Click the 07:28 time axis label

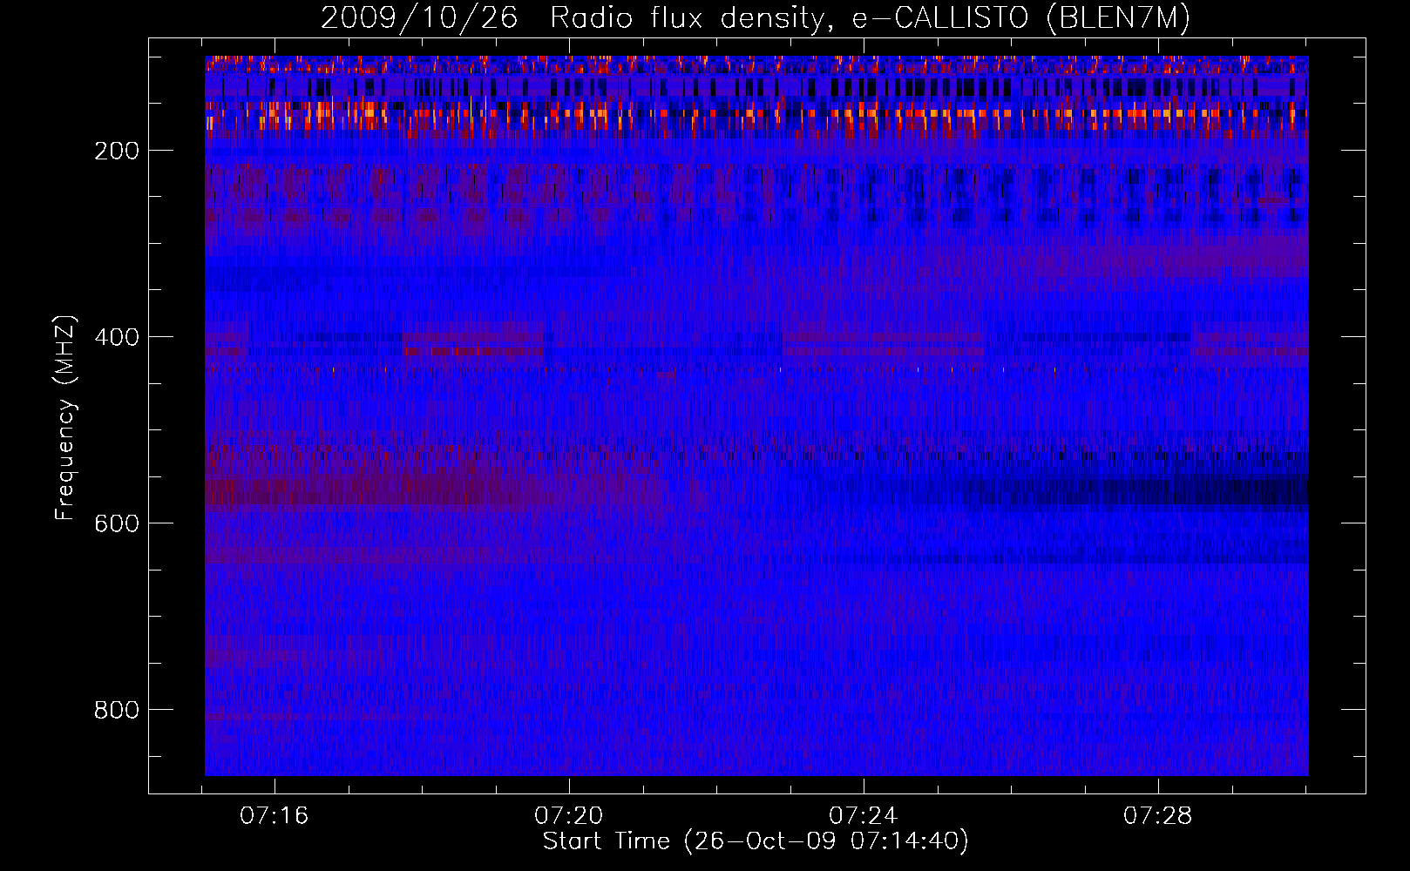tap(1158, 816)
